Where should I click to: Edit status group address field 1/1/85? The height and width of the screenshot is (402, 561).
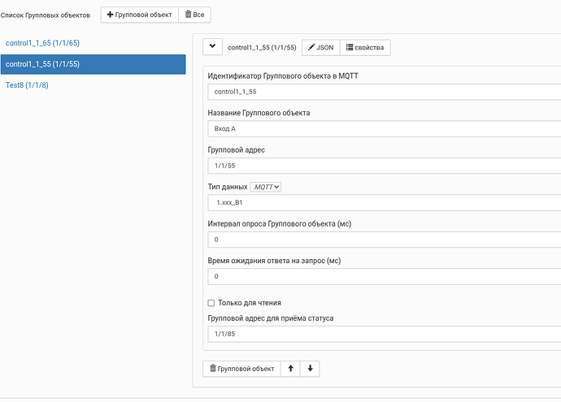(385, 334)
